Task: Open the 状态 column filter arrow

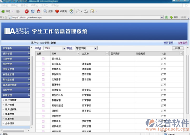Action: click(181, 54)
